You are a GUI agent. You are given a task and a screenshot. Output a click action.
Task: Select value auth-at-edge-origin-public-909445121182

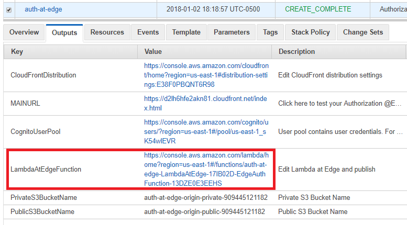(x=204, y=212)
